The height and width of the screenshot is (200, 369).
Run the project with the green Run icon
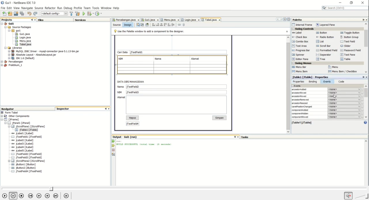coord(84,13)
